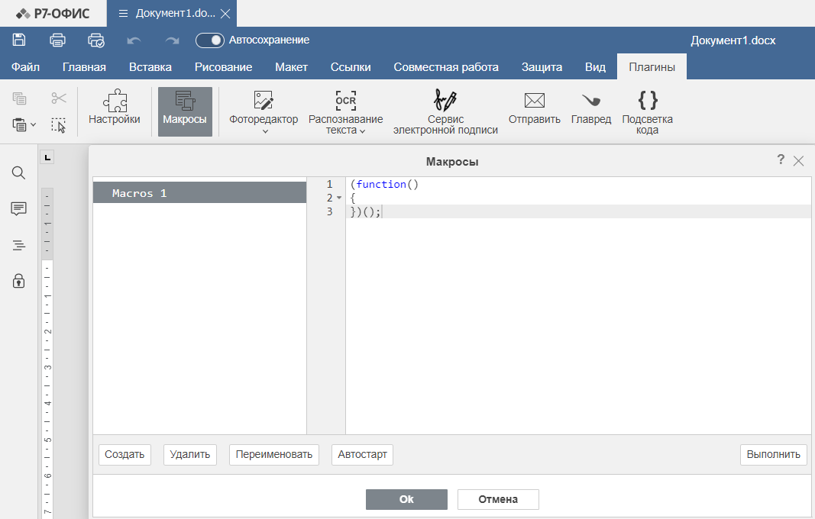This screenshot has height=519, width=815.
Task: Click the Создать button to create a macro
Action: [125, 455]
